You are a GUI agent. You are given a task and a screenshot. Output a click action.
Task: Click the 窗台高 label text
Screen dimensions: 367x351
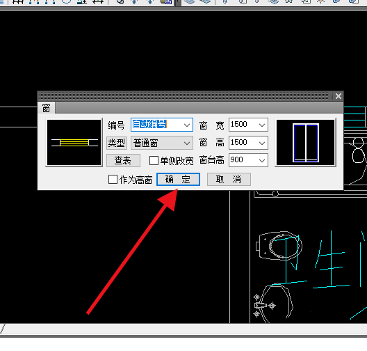click(x=211, y=160)
